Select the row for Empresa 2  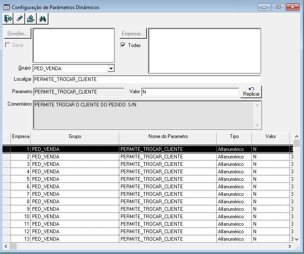tap(148, 157)
